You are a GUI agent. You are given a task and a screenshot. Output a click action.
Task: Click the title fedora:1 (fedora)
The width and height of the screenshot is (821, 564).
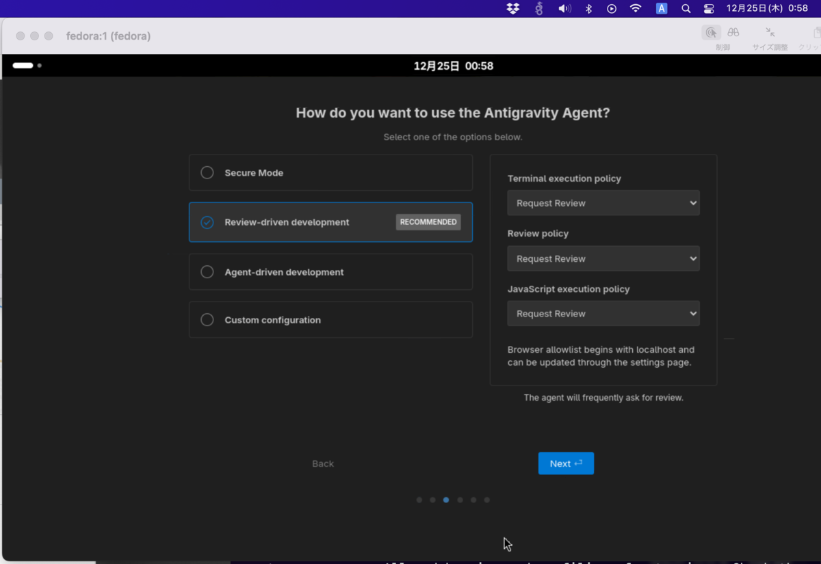(109, 36)
